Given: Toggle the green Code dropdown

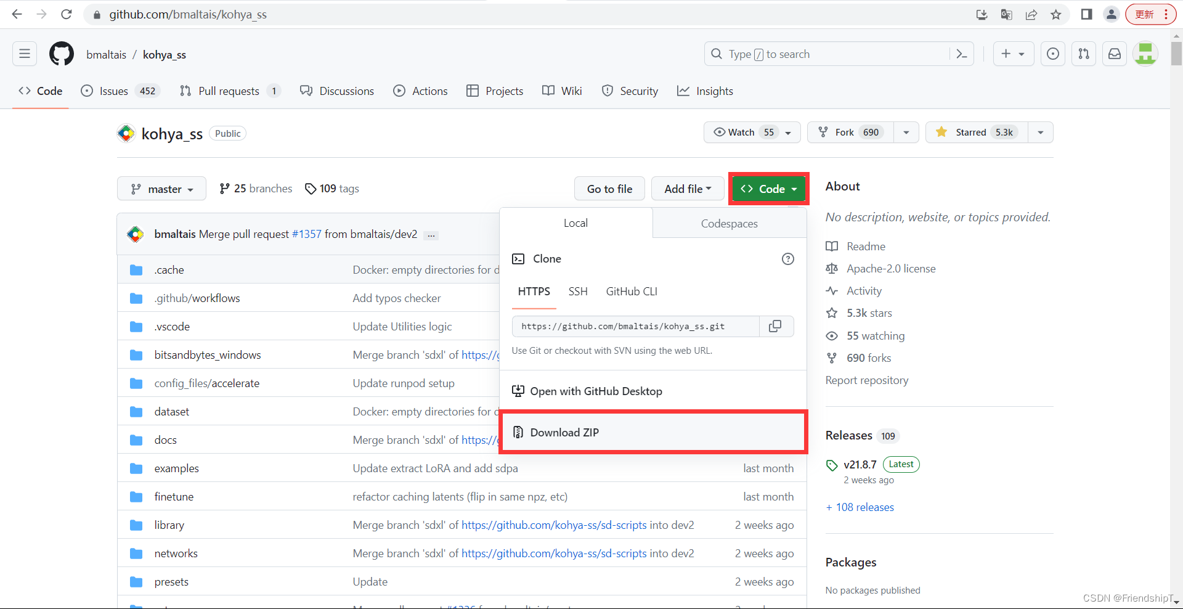Looking at the screenshot, I should point(768,189).
